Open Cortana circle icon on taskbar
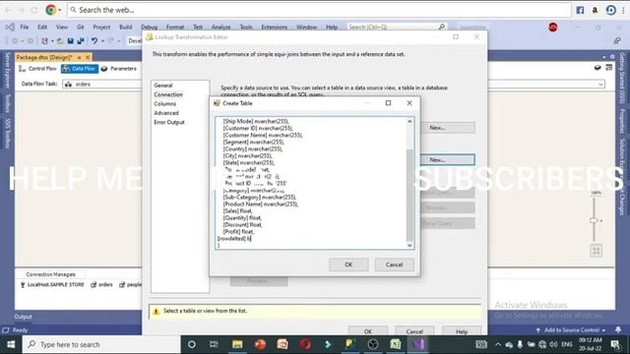The image size is (630, 354). click(x=192, y=344)
